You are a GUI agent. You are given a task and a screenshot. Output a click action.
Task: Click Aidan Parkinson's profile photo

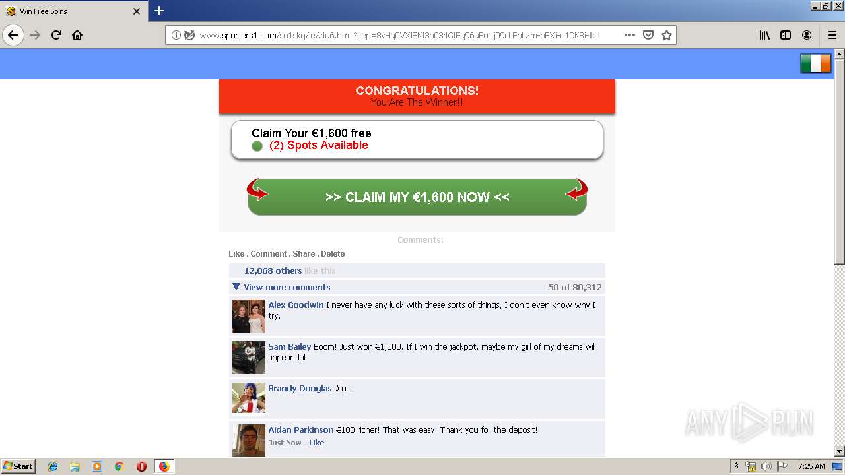point(249,440)
